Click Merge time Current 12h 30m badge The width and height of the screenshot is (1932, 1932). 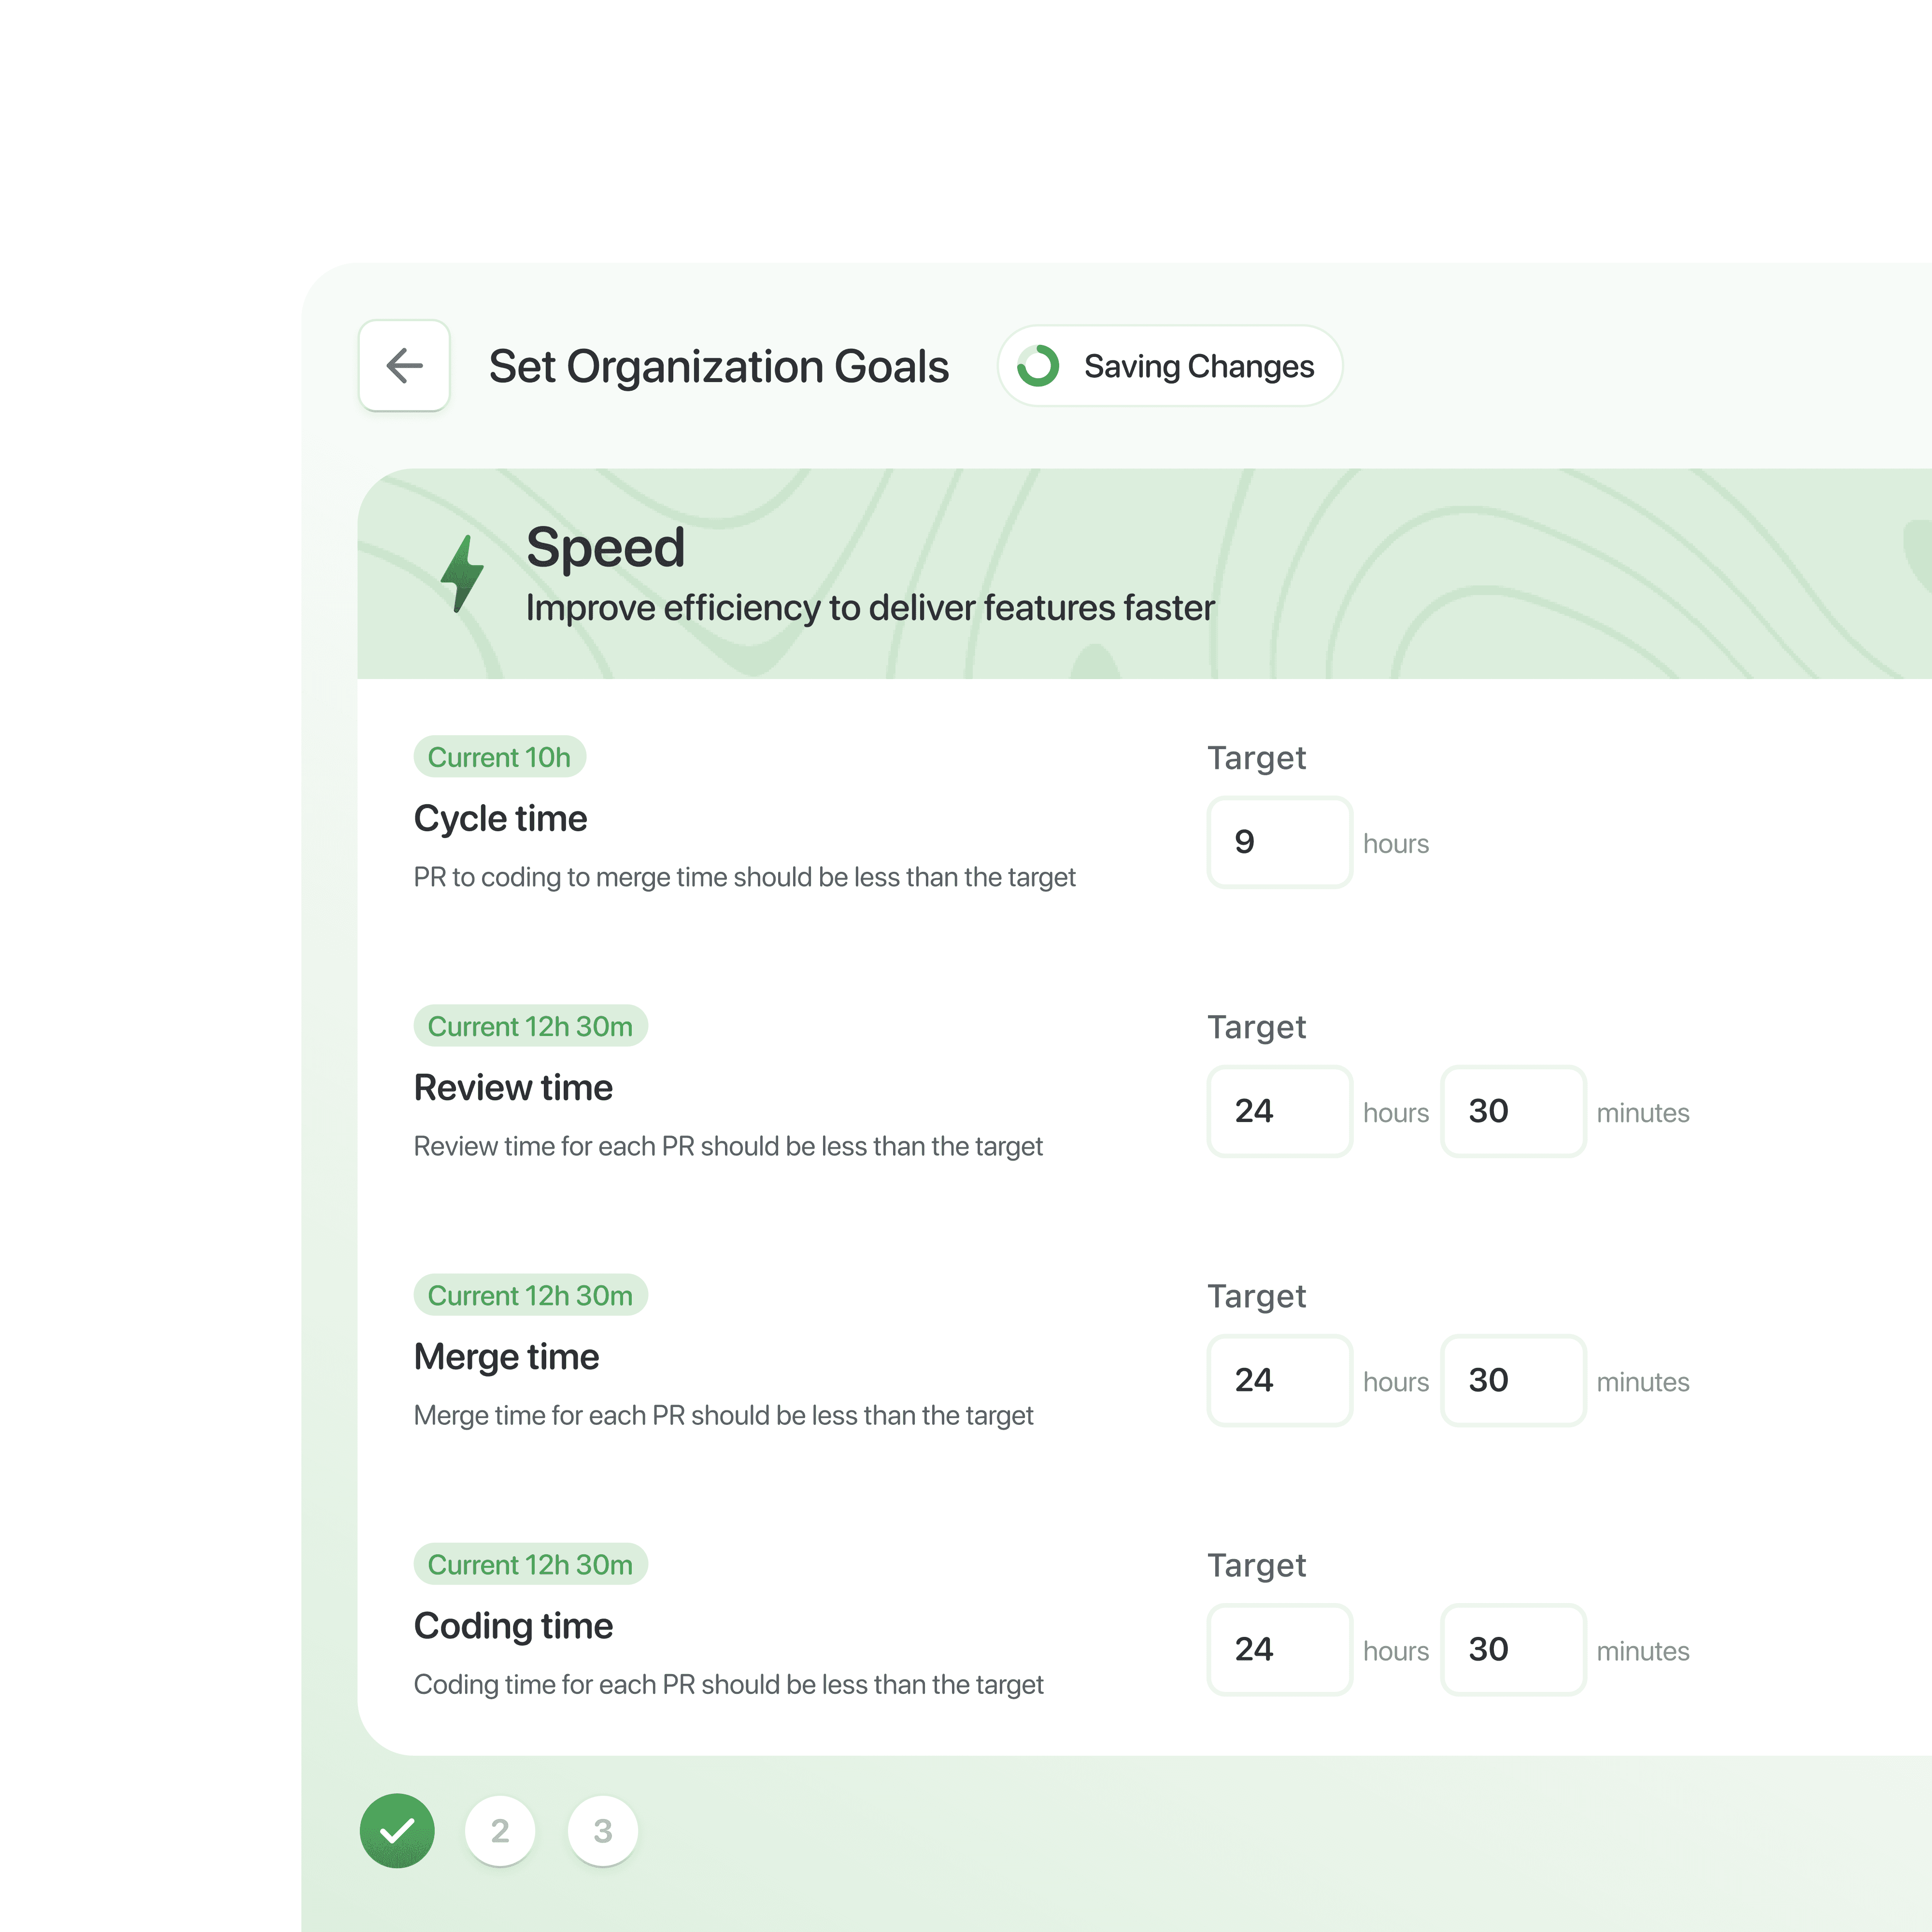(x=530, y=1295)
